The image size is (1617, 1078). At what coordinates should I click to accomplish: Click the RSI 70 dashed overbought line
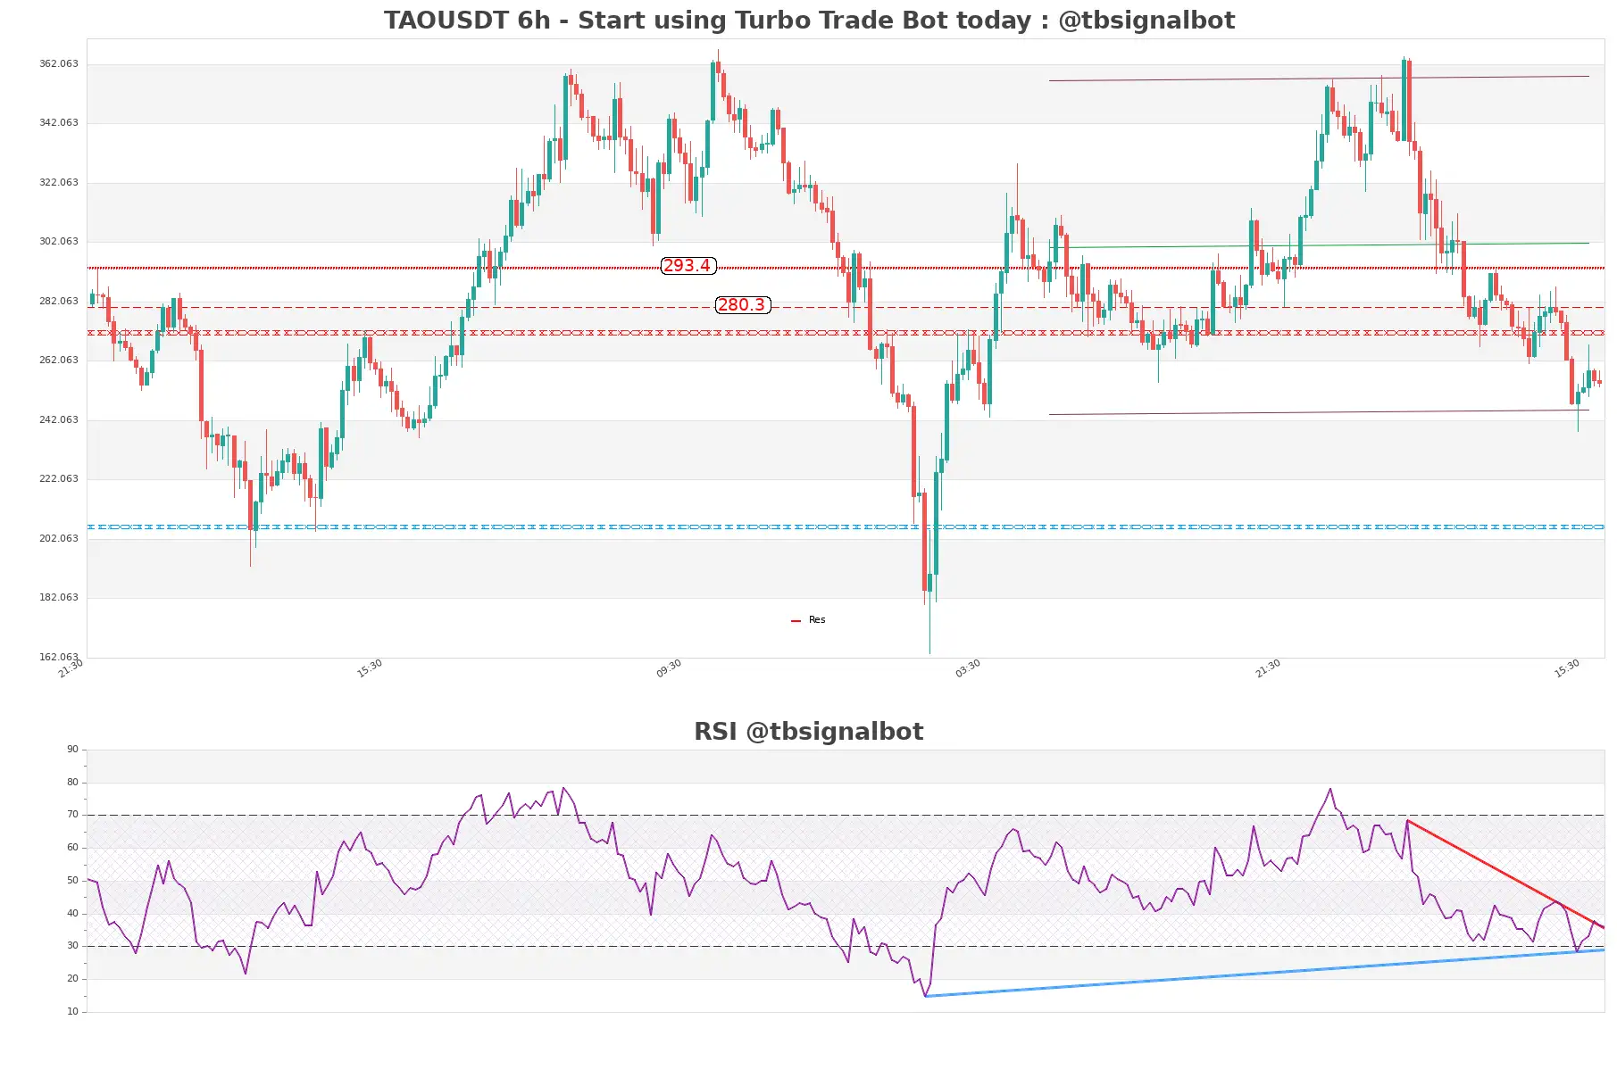pyautogui.click(x=846, y=815)
